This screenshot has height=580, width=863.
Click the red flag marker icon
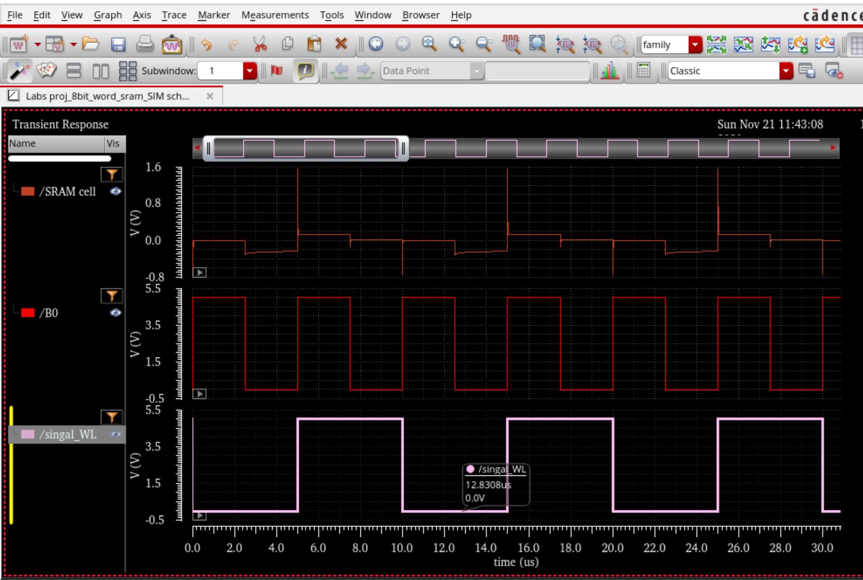pos(277,70)
